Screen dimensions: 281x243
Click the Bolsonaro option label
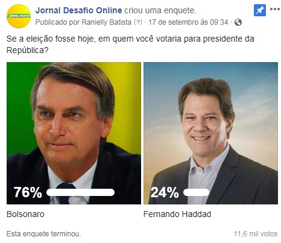[x=25, y=214]
